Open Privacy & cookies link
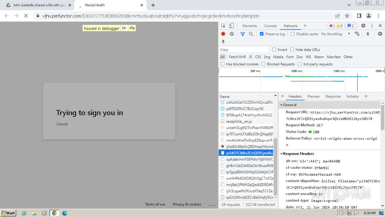Image resolution: width=385 pixels, height=217 pixels. tap(187, 204)
